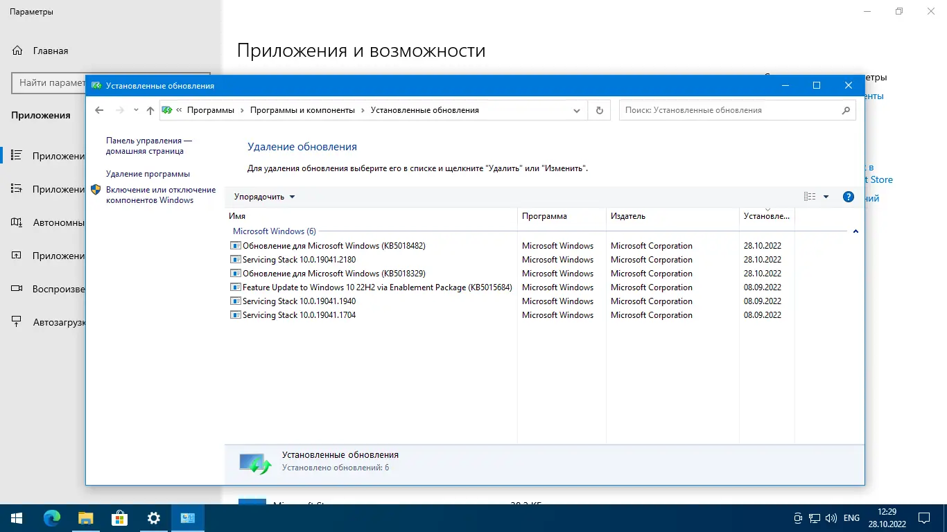Sort by the Издатель column
The width and height of the screenshot is (947, 532).
(672, 216)
